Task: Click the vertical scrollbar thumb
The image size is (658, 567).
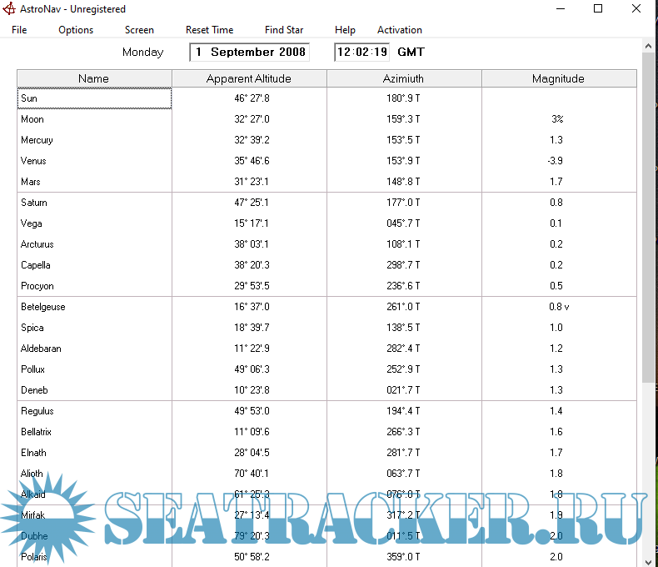Action: coord(648,217)
